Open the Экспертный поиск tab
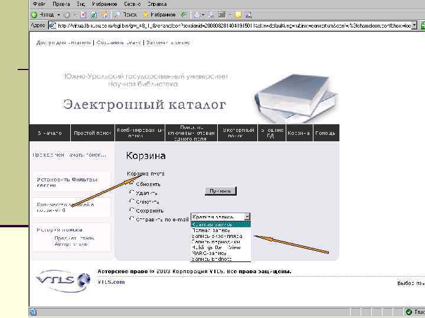This screenshot has height=318, width=425. click(238, 133)
